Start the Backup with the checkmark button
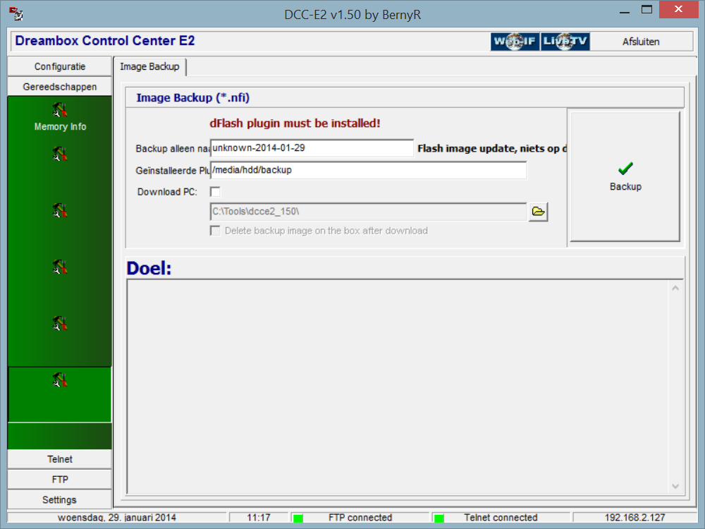Image resolution: width=705 pixels, height=529 pixels. [x=625, y=176]
